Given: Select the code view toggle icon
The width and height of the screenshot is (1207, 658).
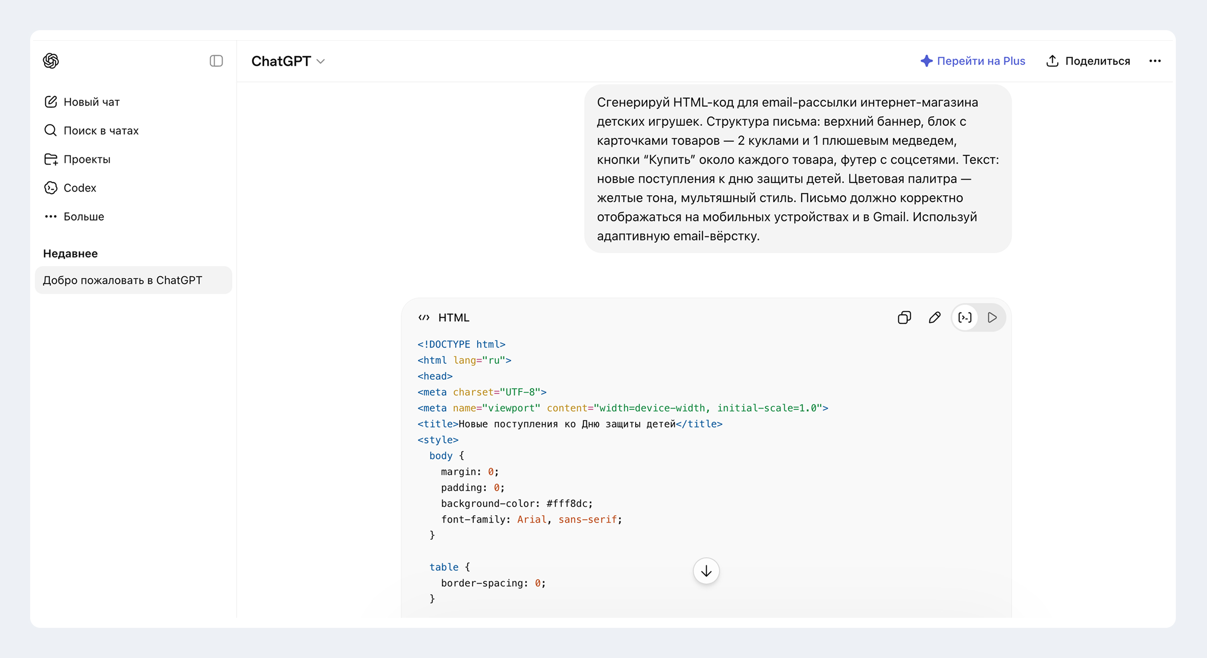Looking at the screenshot, I should pos(965,317).
